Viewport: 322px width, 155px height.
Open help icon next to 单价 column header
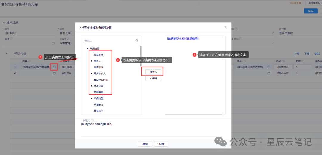(245, 61)
